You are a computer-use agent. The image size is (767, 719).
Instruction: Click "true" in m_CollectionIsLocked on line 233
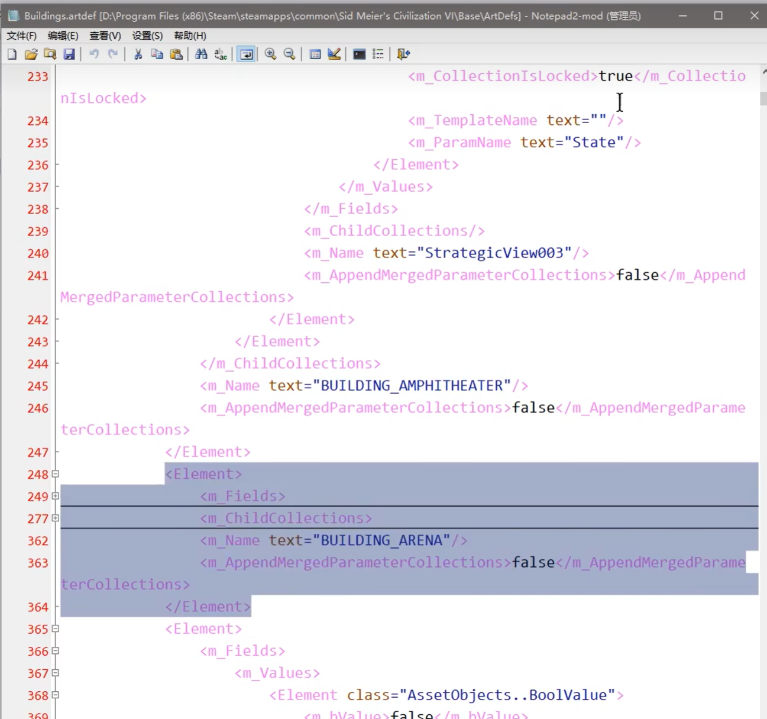click(616, 76)
